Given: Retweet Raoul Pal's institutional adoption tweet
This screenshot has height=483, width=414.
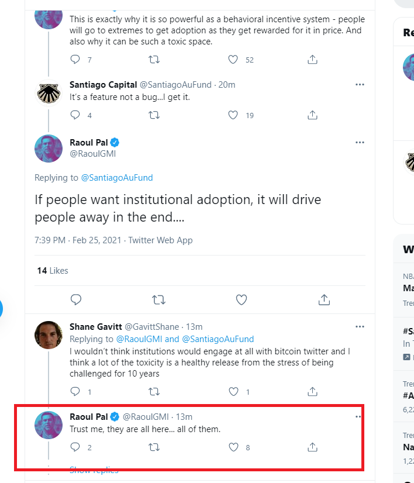Looking at the screenshot, I should pyautogui.click(x=158, y=299).
